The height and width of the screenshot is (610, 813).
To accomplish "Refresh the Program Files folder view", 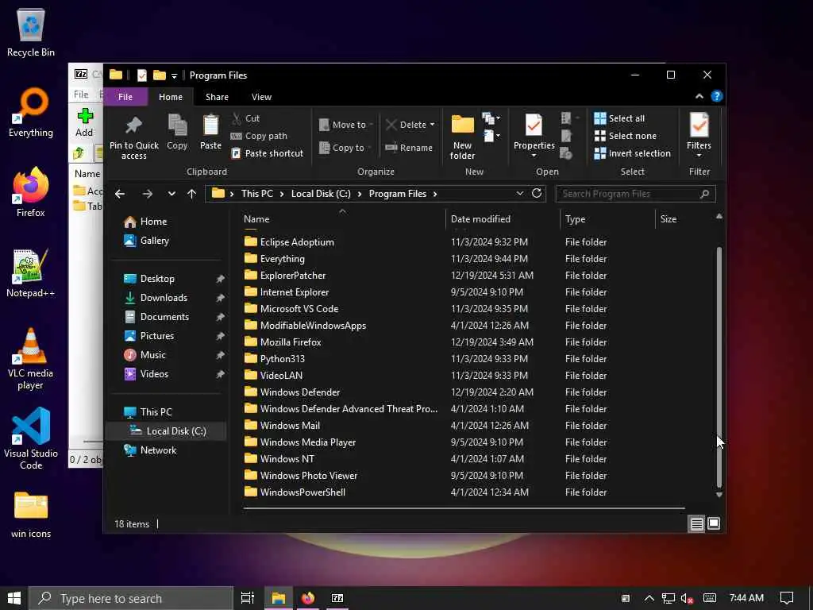I will [537, 194].
